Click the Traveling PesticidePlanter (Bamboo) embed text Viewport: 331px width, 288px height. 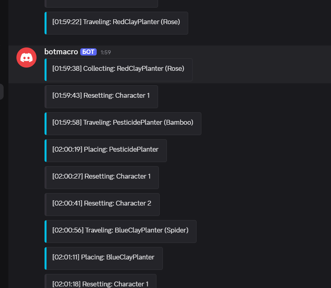click(123, 123)
